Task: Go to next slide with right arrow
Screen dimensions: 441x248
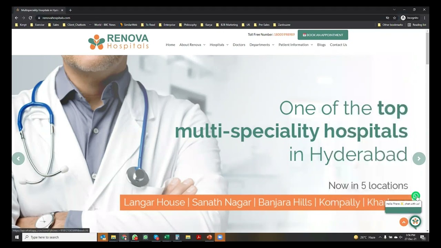Action: pyautogui.click(x=419, y=158)
